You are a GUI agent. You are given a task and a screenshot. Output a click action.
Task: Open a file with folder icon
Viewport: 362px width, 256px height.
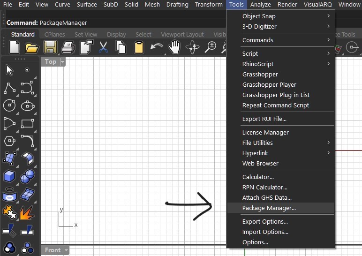pyautogui.click(x=32, y=47)
